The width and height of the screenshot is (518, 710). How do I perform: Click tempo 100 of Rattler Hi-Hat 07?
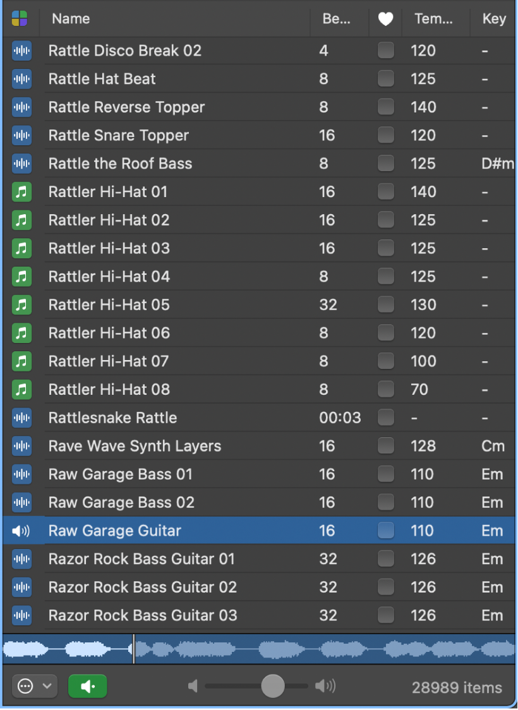pyautogui.click(x=423, y=361)
